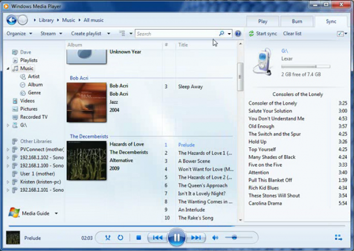Open the Videos library
Viewport: 354px width, 251px height.
pyautogui.click(x=27, y=101)
